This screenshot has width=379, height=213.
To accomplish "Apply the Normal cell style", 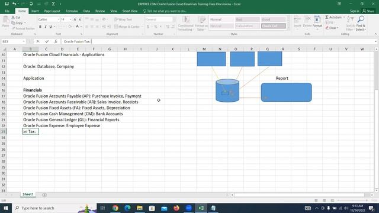I will [221, 20].
